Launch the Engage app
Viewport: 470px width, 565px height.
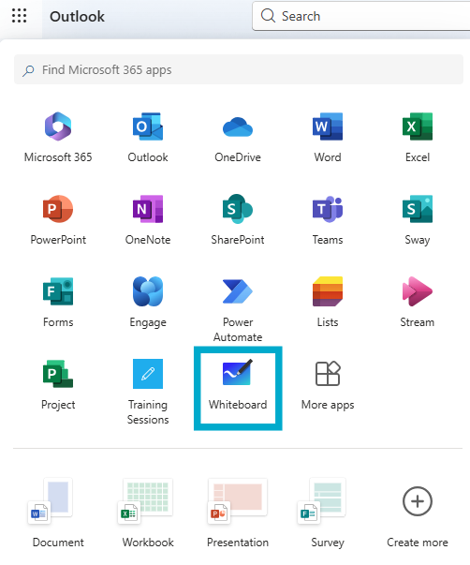click(148, 303)
